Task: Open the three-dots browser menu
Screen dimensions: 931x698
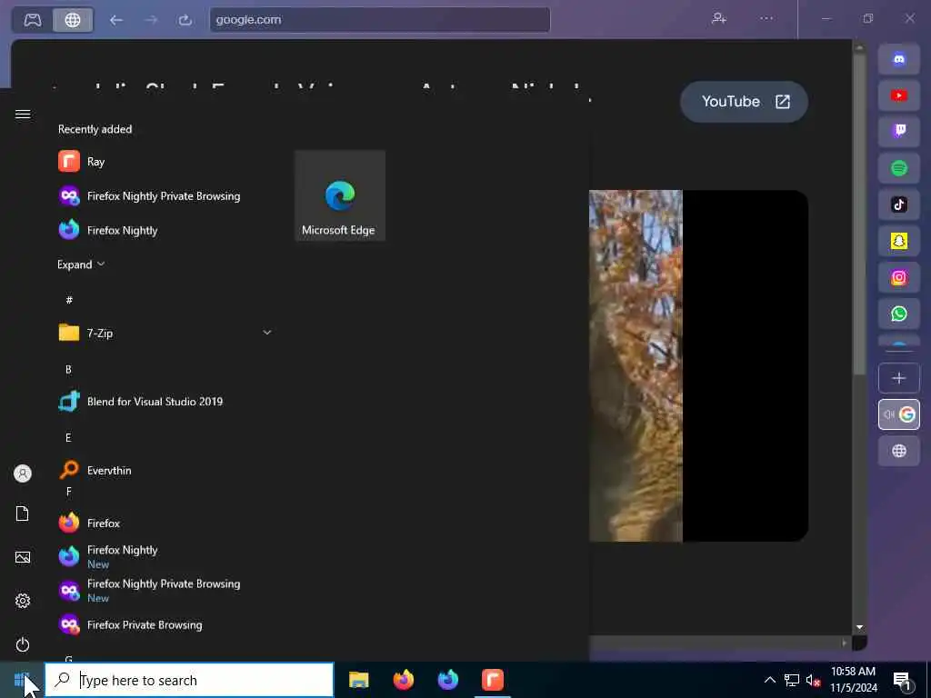Action: pos(766,19)
